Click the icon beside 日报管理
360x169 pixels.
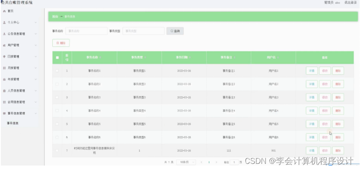coord(4,56)
